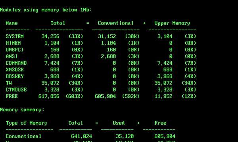Click the Conventional total 641,024 value
Viewport: 238px width, 142px height.
(81, 136)
